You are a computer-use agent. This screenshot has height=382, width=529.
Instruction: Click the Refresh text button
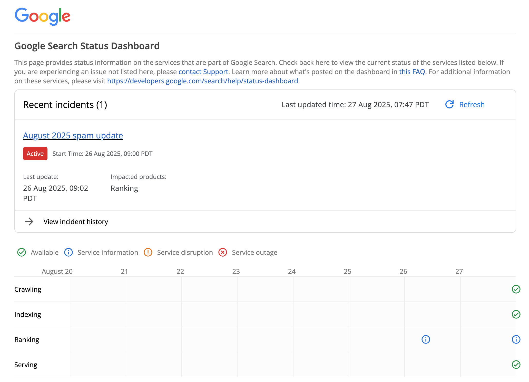tap(472, 105)
